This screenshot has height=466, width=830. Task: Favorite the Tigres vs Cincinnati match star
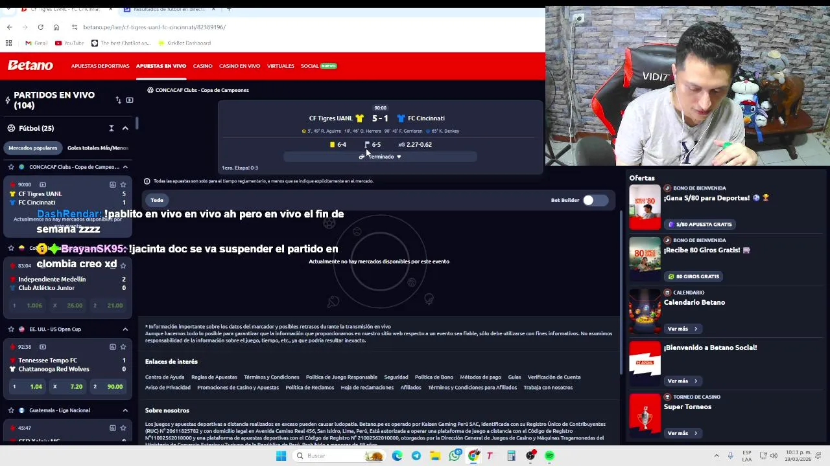123,184
